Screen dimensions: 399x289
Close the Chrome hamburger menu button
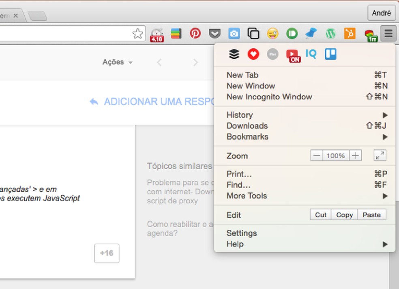(x=388, y=33)
